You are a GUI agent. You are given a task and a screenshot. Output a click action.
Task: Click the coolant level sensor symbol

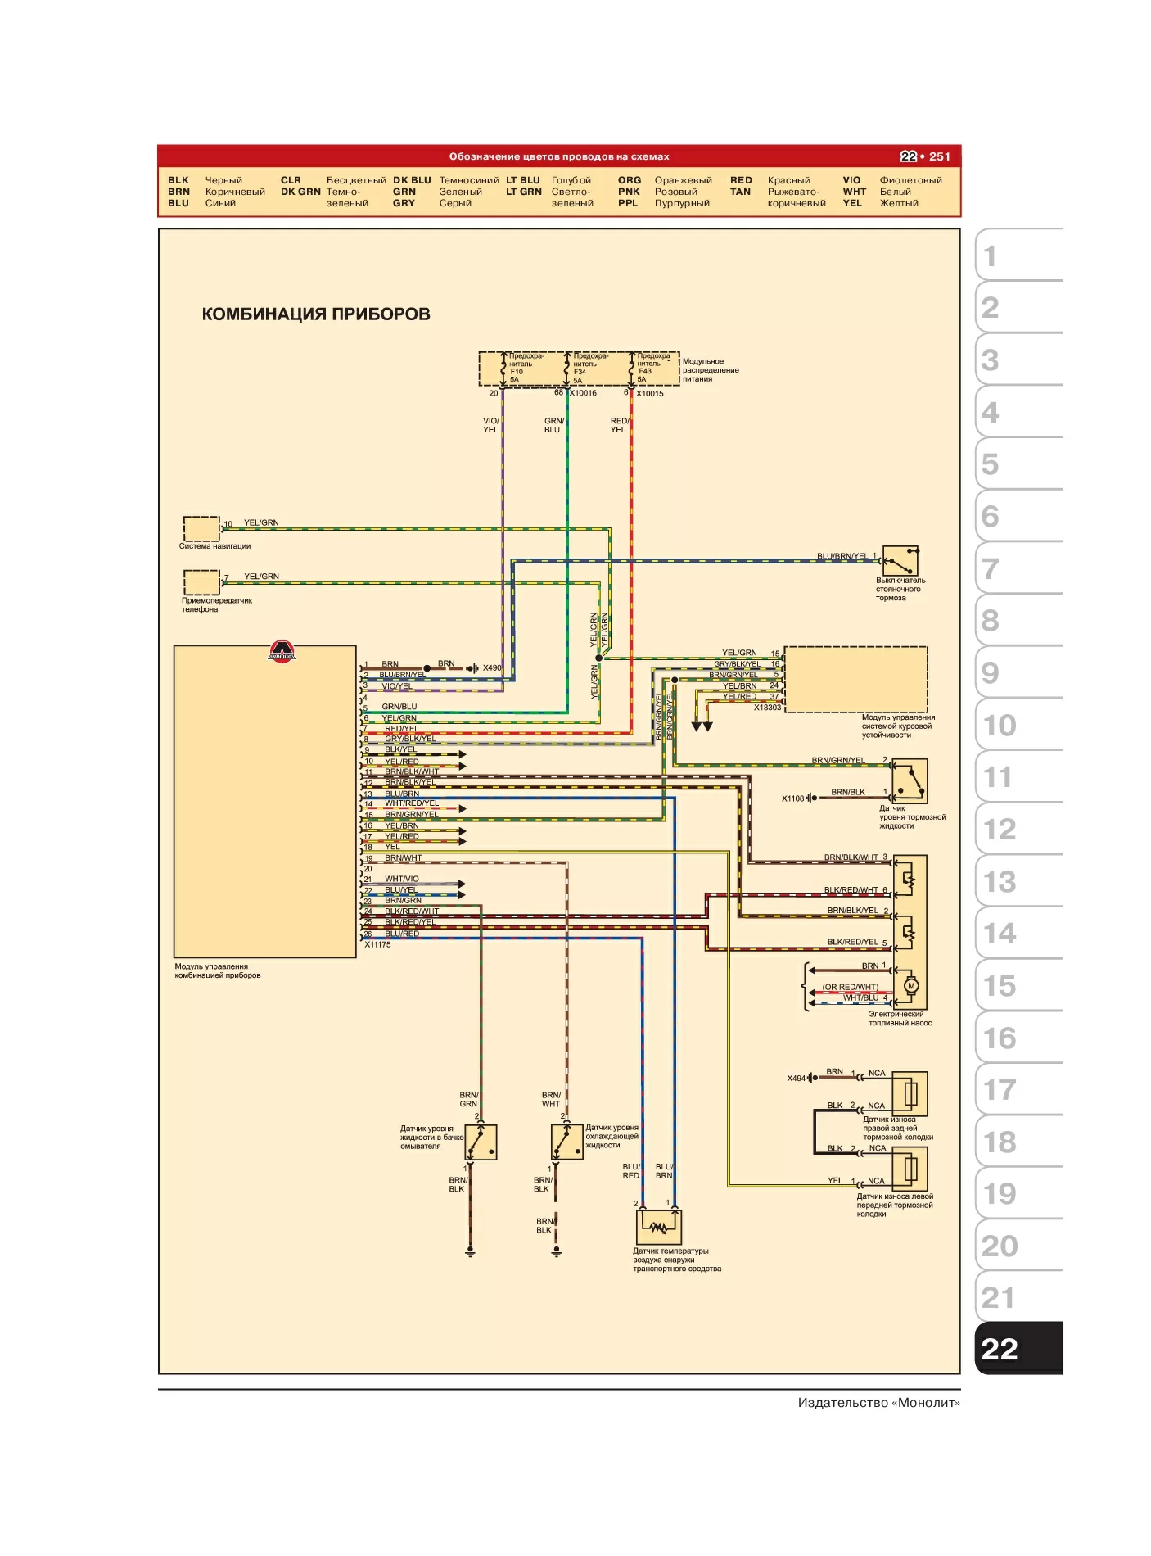click(x=566, y=1142)
